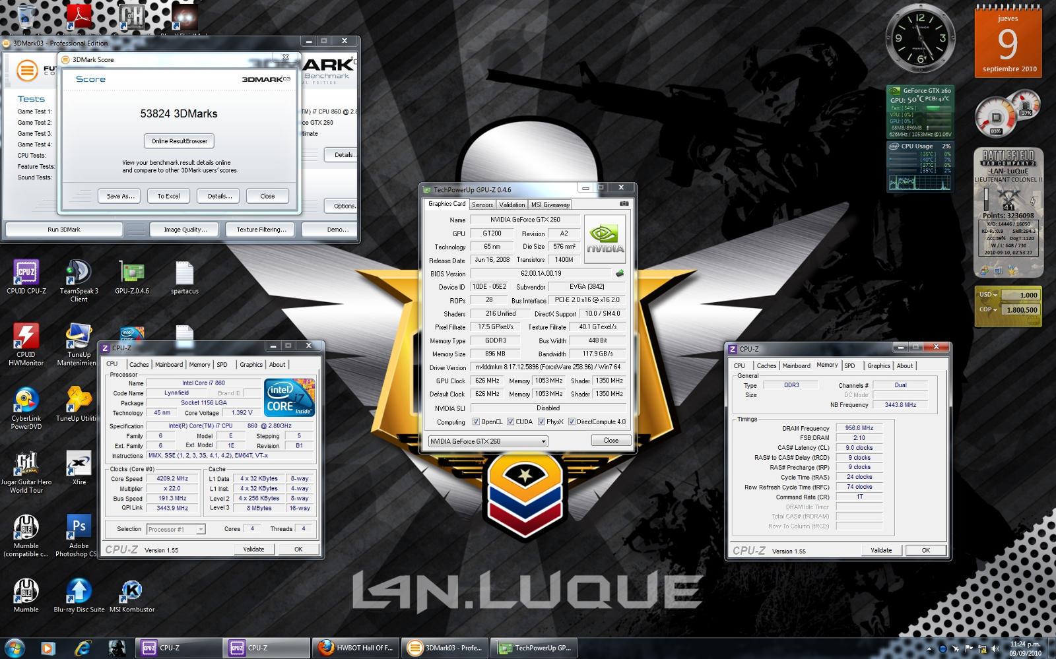Switch to the Sensors tab in GPU-Z
The image size is (1056, 659).
[482, 204]
